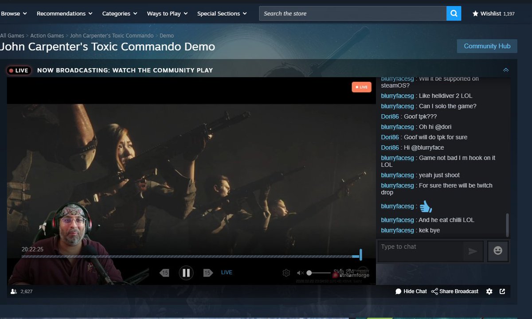Viewport: 532px width, 319px height.
Task: Click the Demo breadcrumb
Action: click(167, 35)
